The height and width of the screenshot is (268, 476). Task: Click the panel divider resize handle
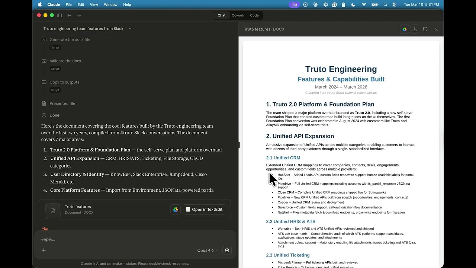[x=238, y=145]
